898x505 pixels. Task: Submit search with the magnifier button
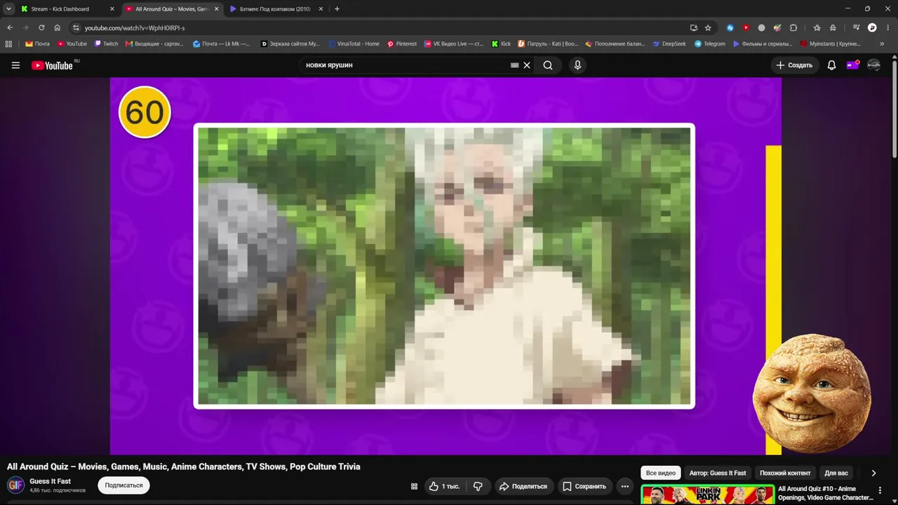click(548, 65)
